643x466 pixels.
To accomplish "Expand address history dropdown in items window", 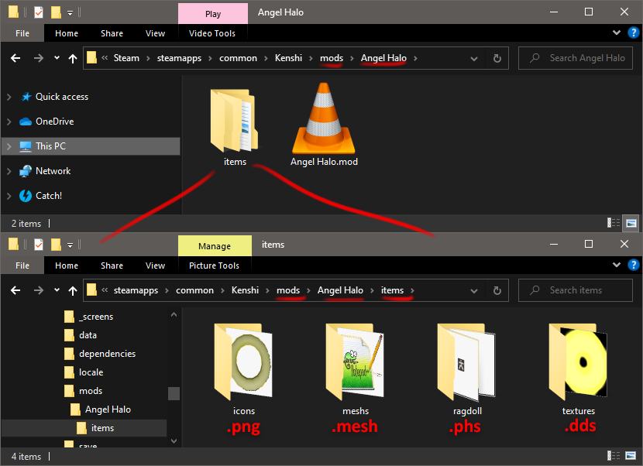I will pyautogui.click(x=474, y=290).
